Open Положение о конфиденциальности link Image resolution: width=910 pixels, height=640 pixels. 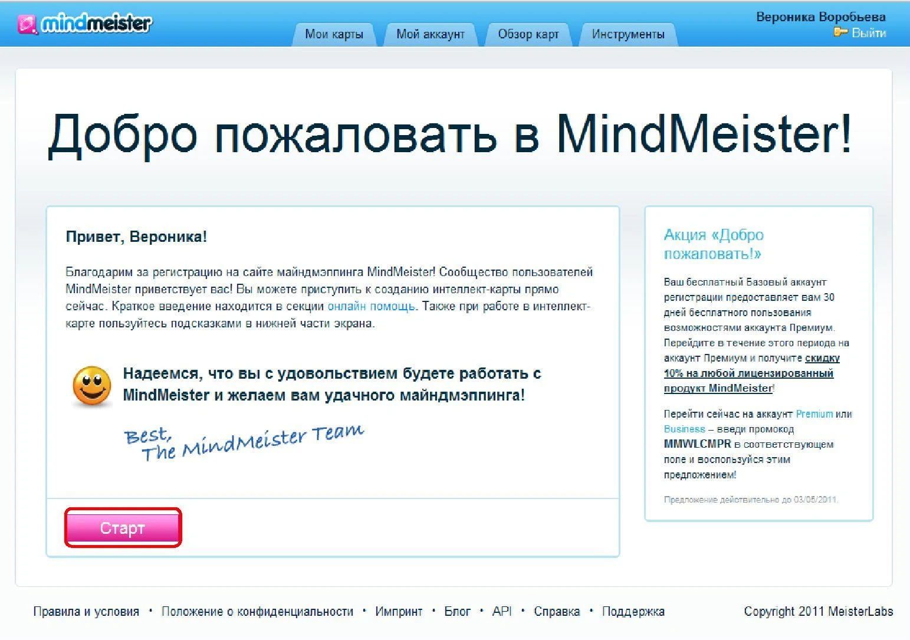(x=257, y=612)
